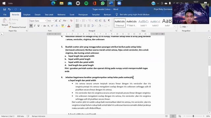211x118 pixels.
Task: Toggle align left paragraph
Action: 77,26
